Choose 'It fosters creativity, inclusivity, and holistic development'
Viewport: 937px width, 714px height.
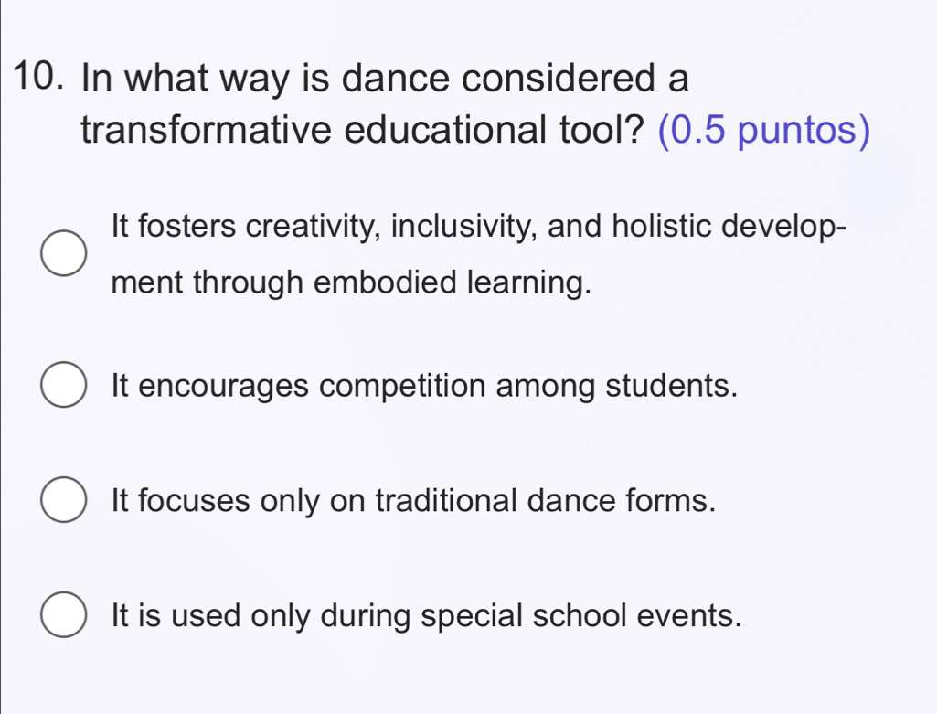click(63, 253)
